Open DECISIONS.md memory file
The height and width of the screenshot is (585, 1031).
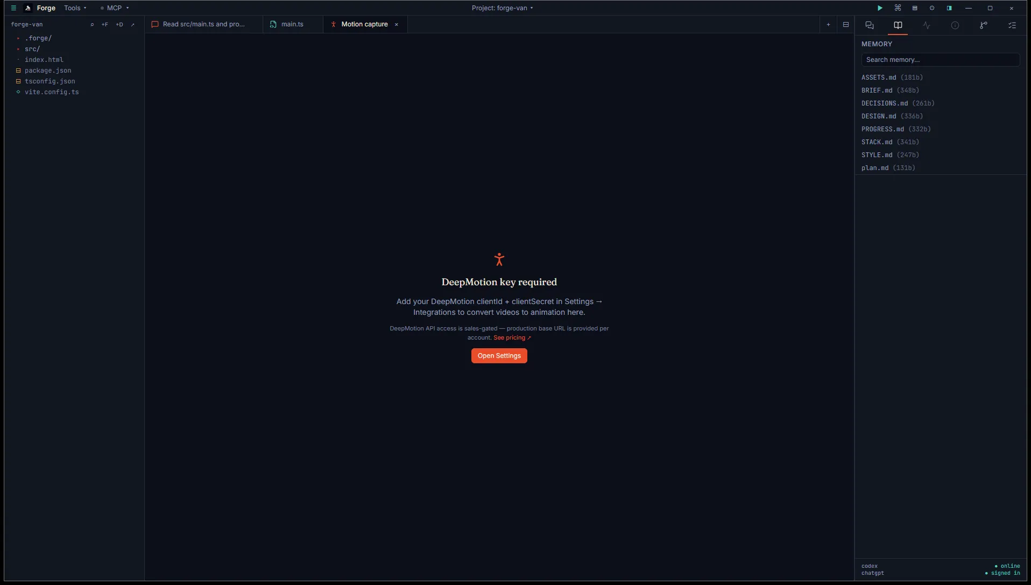click(x=898, y=103)
